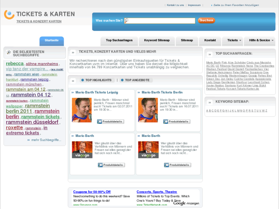The width and height of the screenshot is (279, 209).
Task: Click the blue dot beside Top Highlights
Action: click(x=83, y=80)
